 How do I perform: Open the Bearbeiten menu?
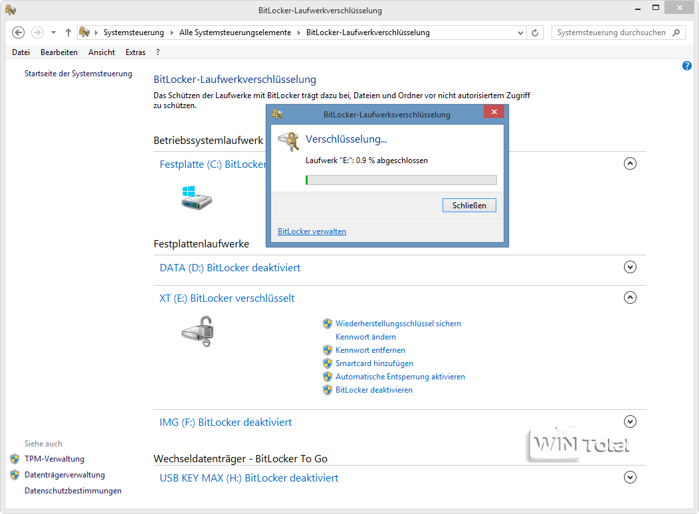pos(59,52)
